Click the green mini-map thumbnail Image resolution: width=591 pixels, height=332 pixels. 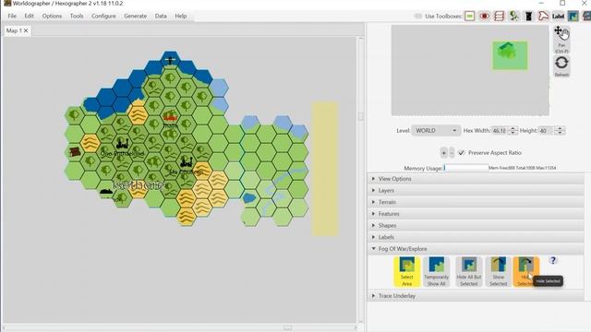pyautogui.click(x=510, y=55)
